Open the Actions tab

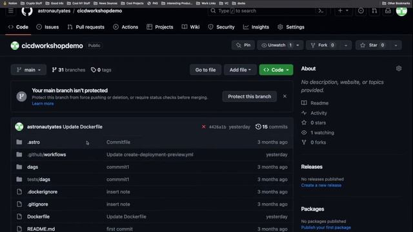126,27
